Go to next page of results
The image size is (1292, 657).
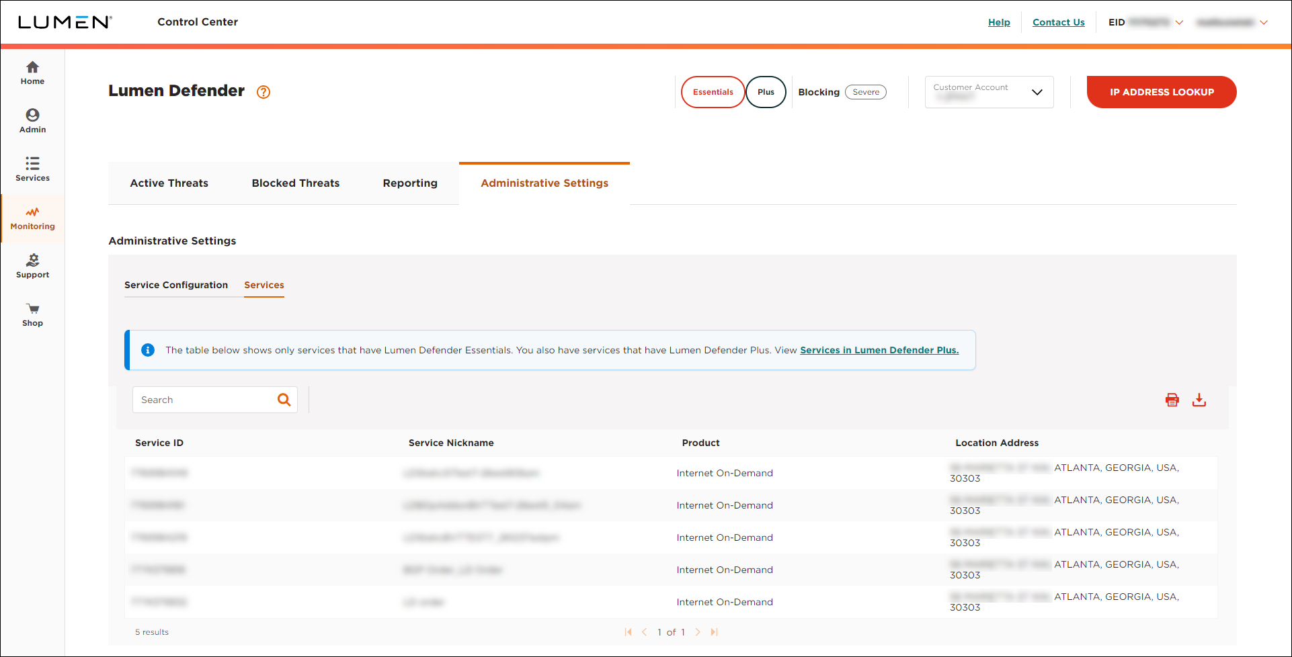point(698,632)
